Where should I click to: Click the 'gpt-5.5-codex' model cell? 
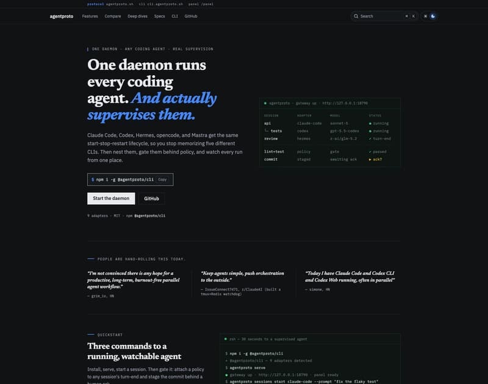click(344, 131)
